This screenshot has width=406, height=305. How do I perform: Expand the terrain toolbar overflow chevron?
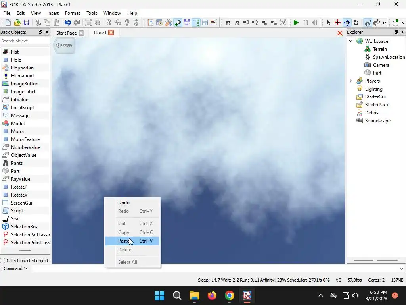tap(403, 23)
